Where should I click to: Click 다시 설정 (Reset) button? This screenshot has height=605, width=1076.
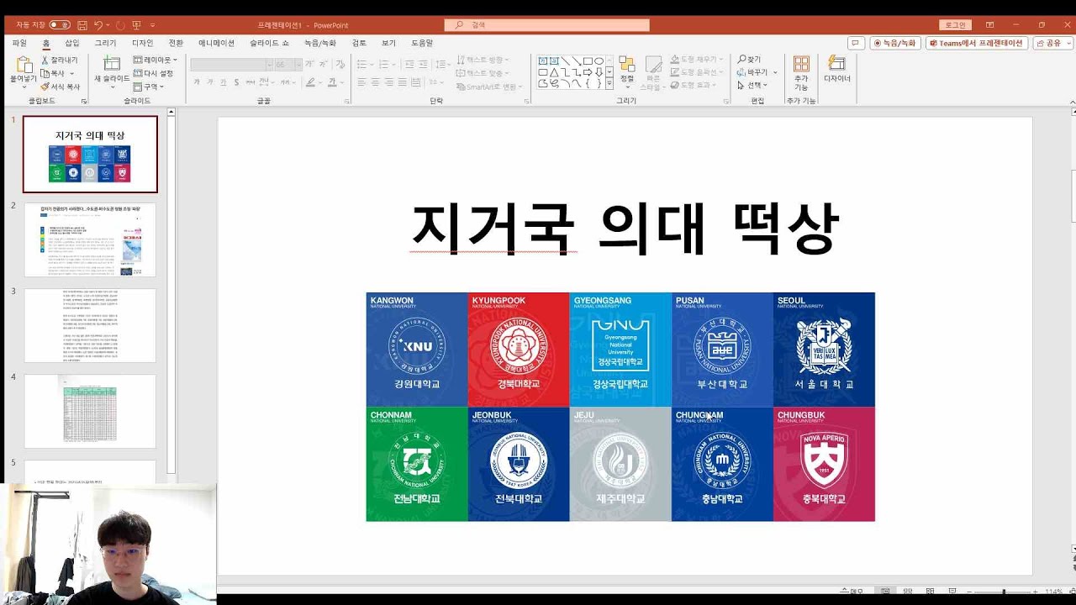tap(153, 73)
